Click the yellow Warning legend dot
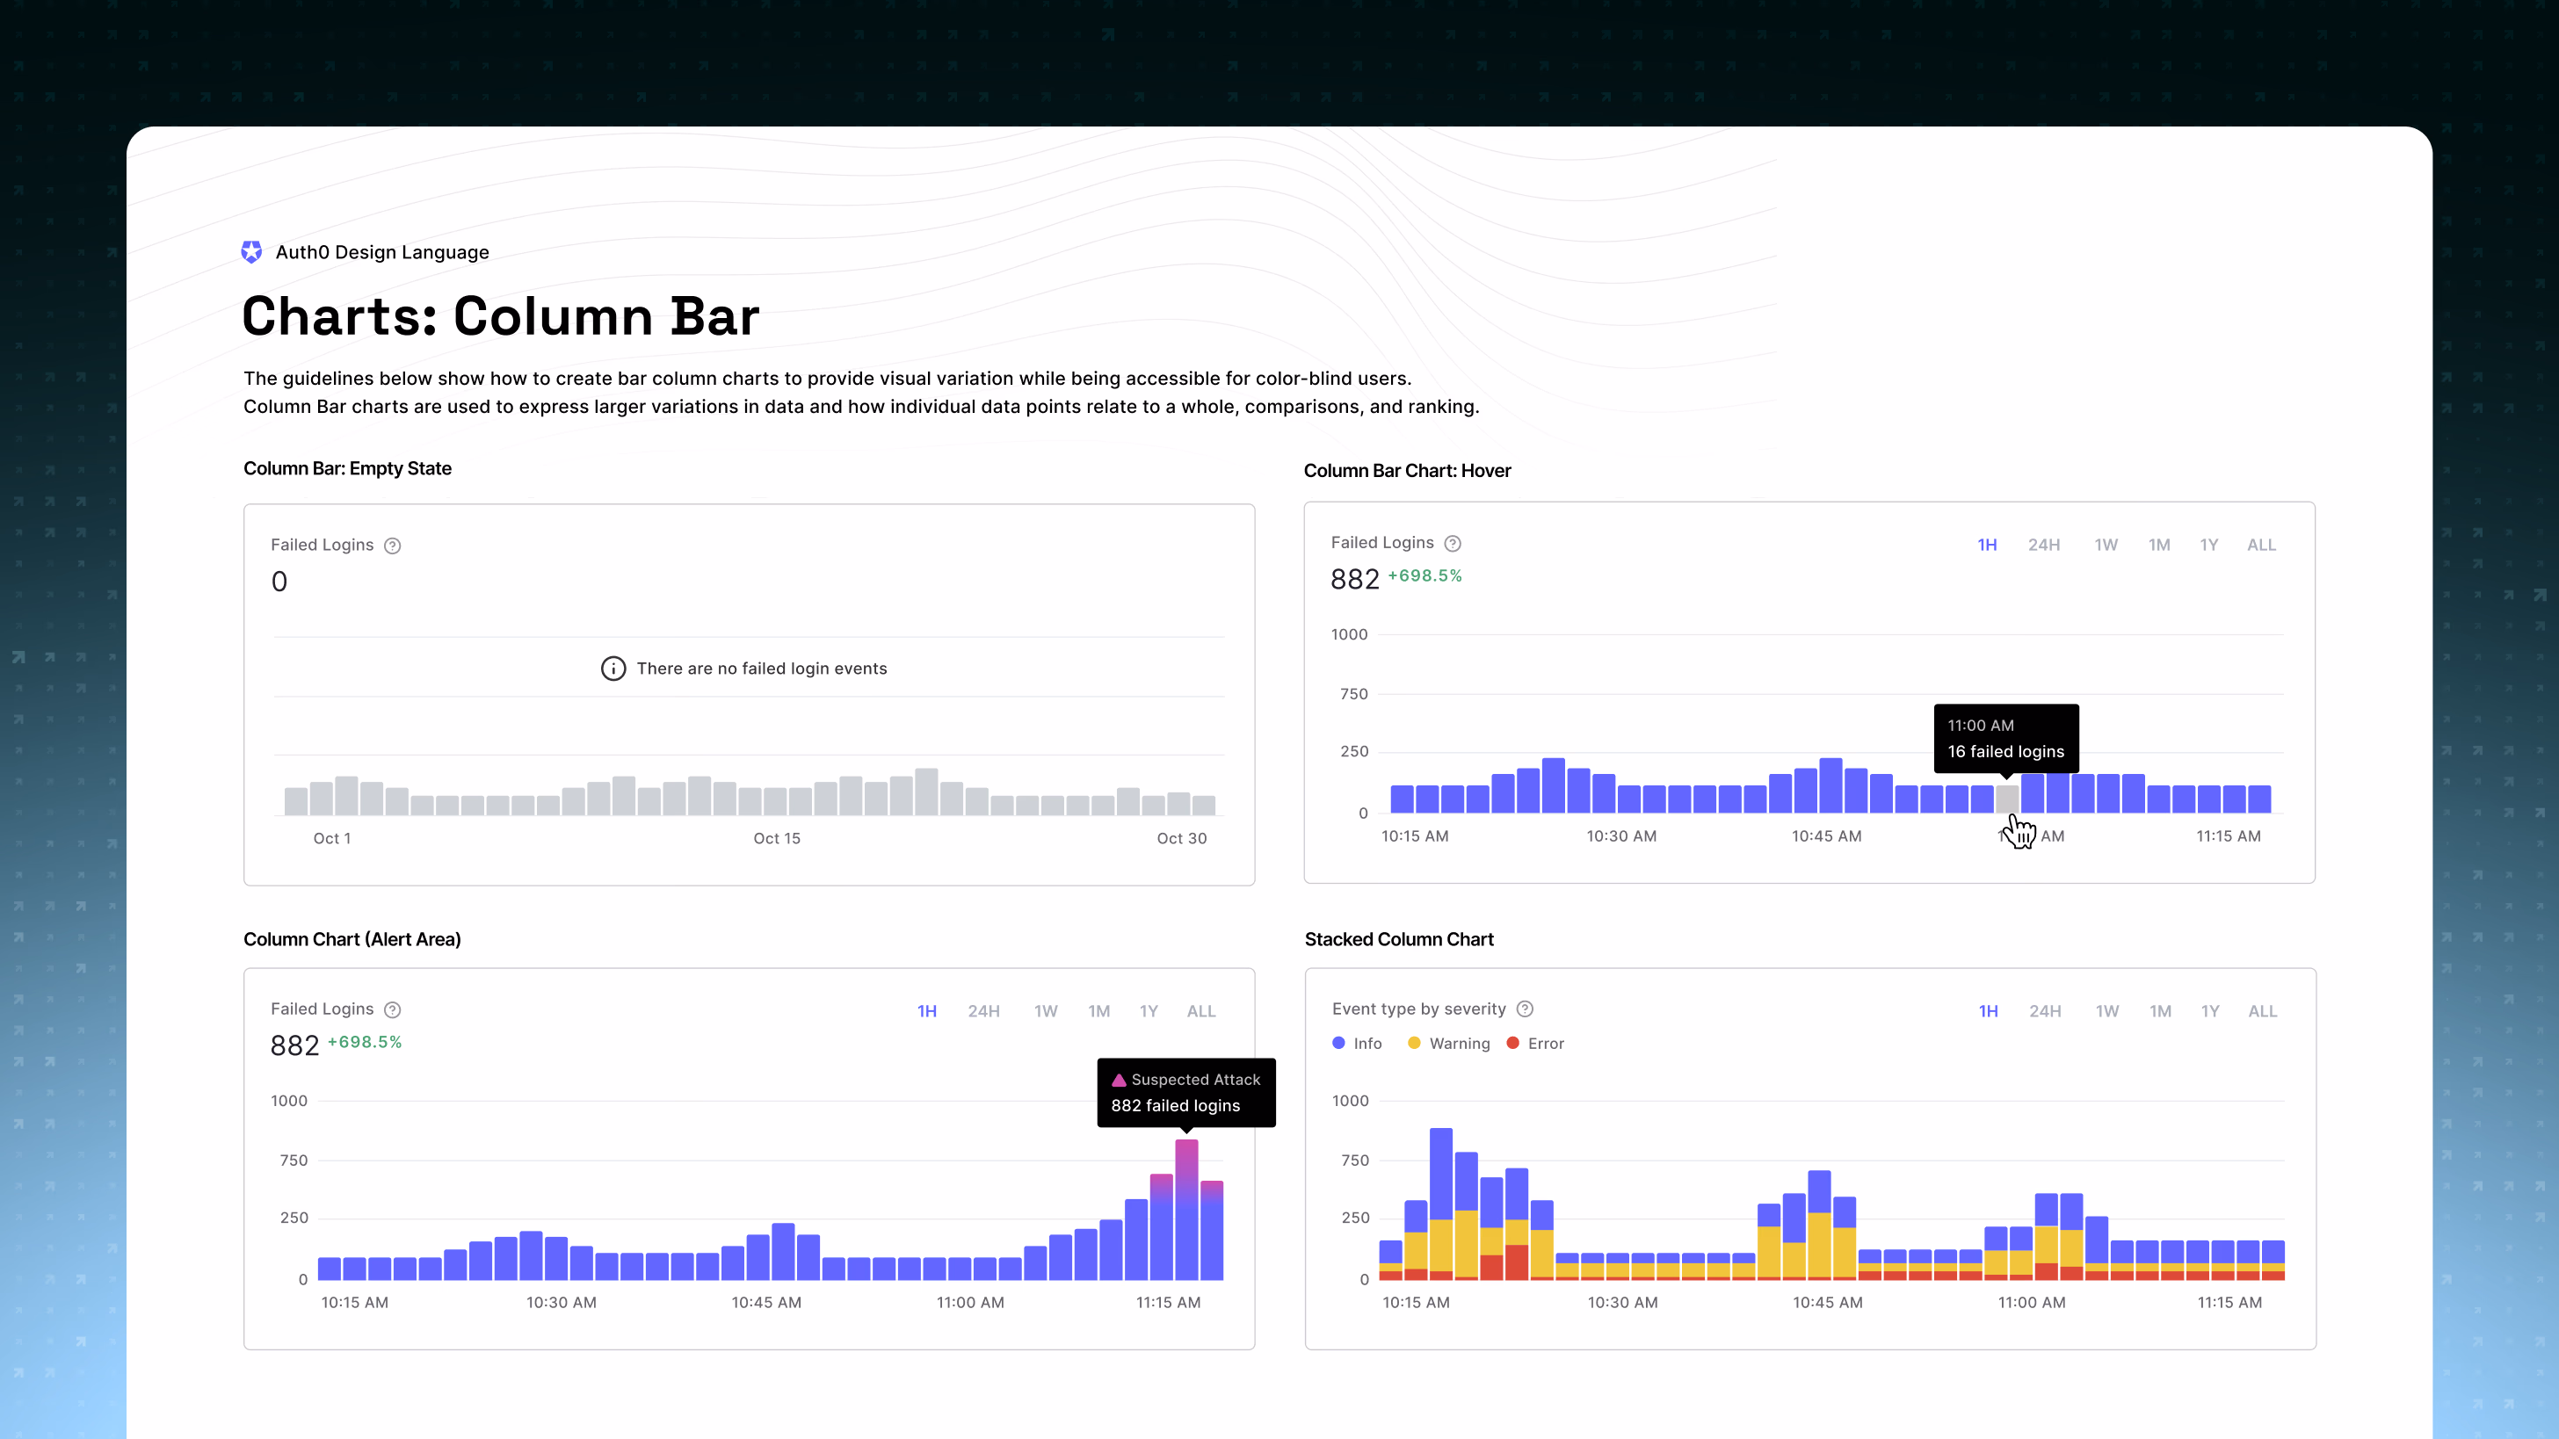 click(1414, 1043)
